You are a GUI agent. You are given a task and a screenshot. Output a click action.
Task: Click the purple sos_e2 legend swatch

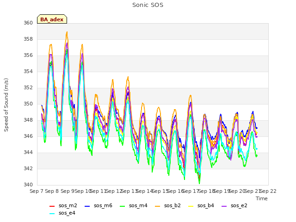click(224, 206)
